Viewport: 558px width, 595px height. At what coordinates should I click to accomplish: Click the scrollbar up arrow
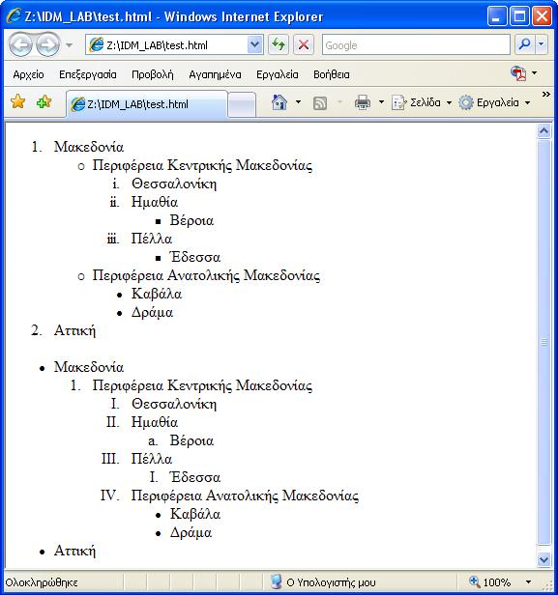543,131
